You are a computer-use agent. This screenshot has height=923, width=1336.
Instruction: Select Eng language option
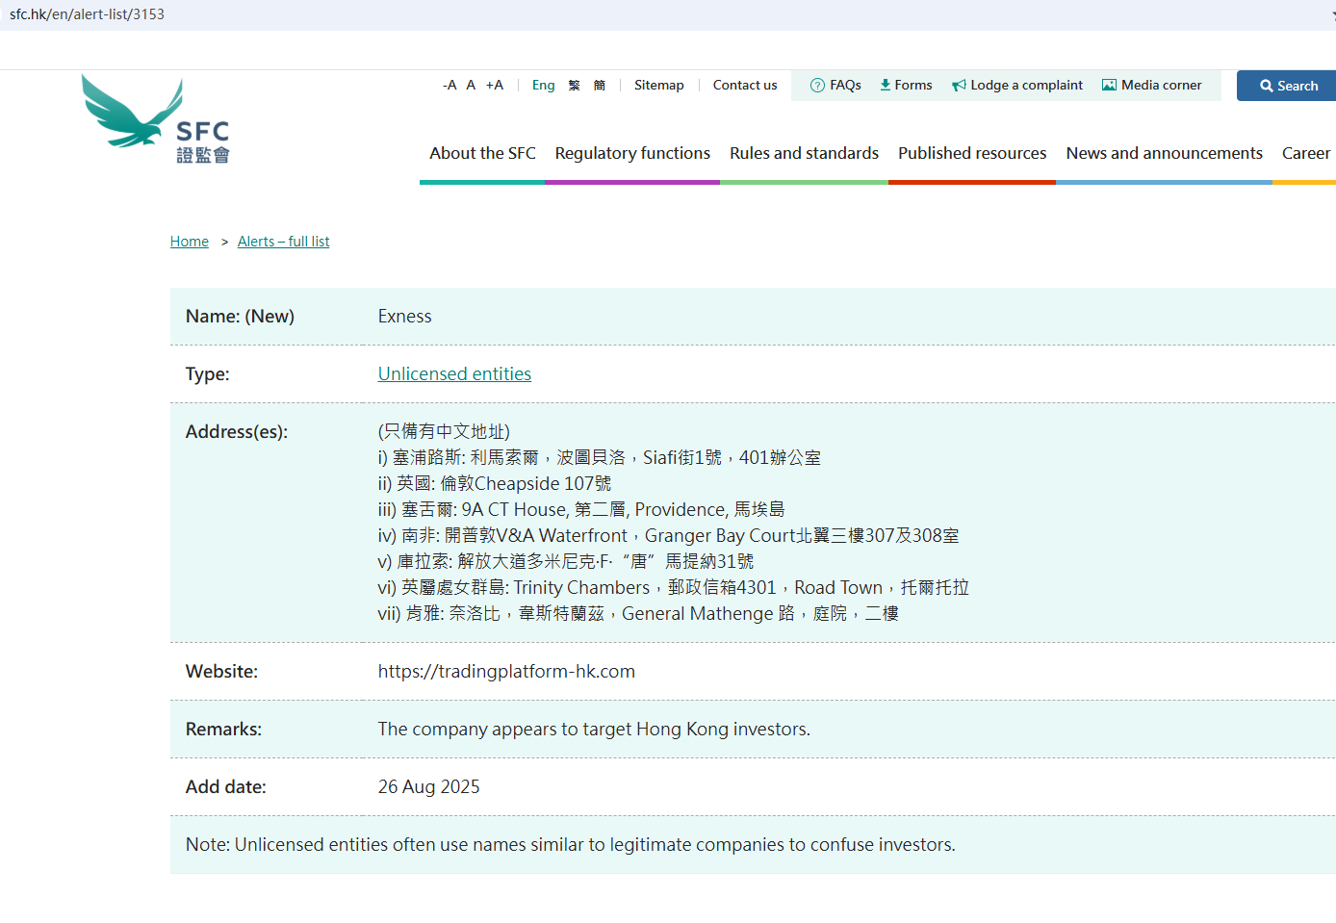tap(543, 86)
